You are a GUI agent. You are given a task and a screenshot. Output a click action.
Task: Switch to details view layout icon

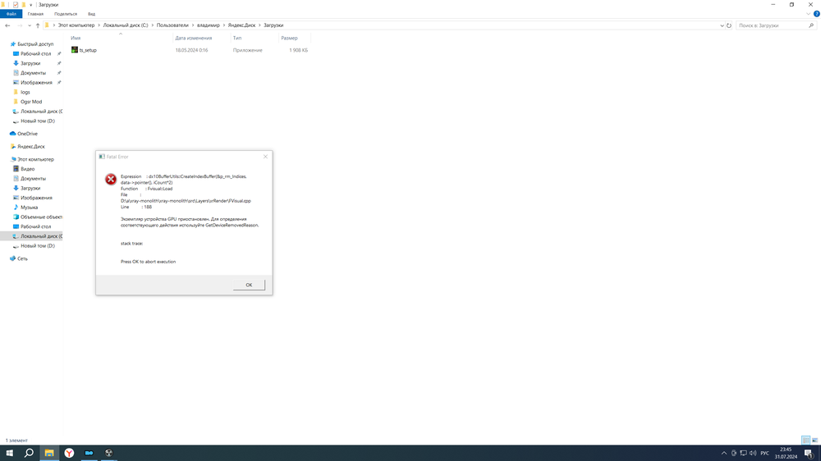click(806, 440)
